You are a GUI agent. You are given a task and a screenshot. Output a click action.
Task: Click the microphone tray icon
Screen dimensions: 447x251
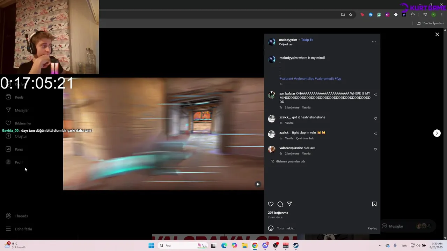coord(395,245)
